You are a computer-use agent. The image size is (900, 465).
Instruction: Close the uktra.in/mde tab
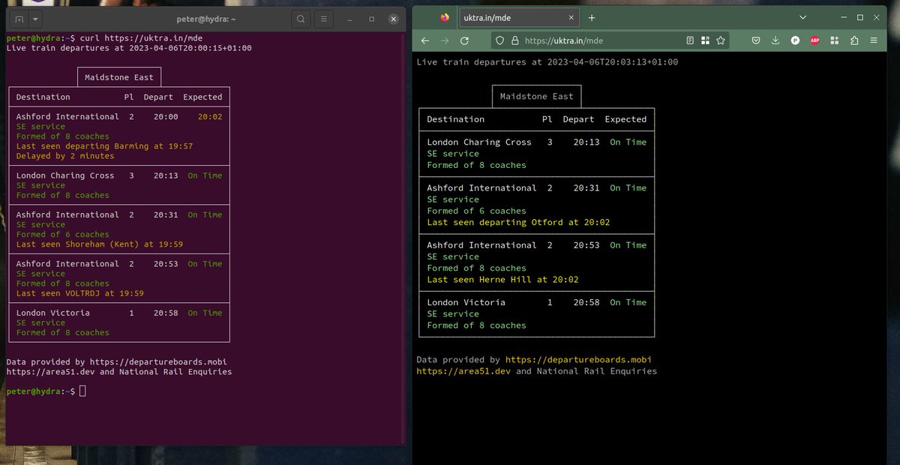click(x=571, y=17)
